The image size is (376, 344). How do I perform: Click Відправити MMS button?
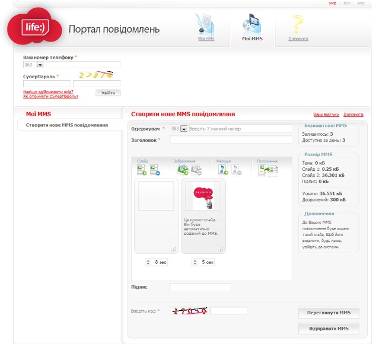click(329, 329)
